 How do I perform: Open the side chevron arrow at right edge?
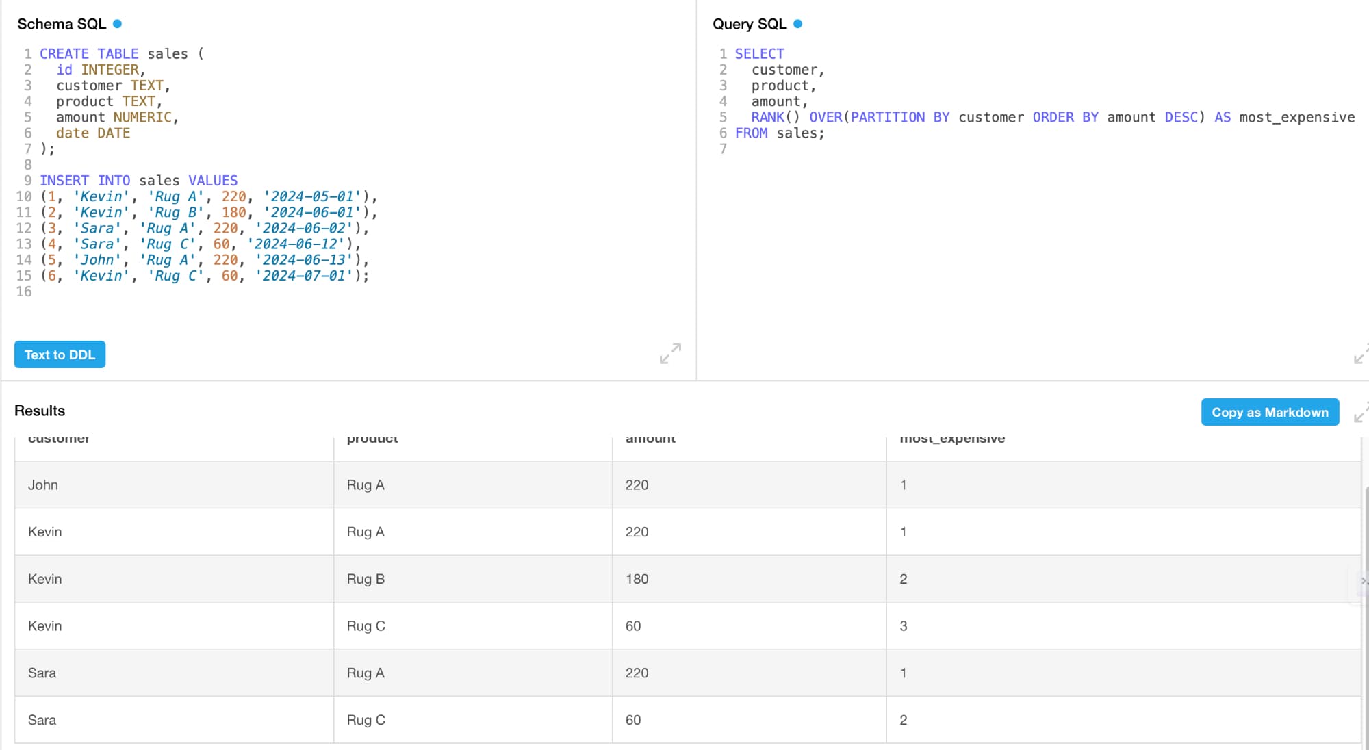(x=1363, y=580)
